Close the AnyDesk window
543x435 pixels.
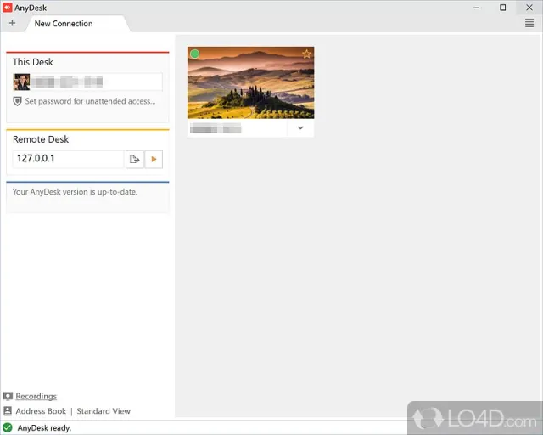pos(529,8)
